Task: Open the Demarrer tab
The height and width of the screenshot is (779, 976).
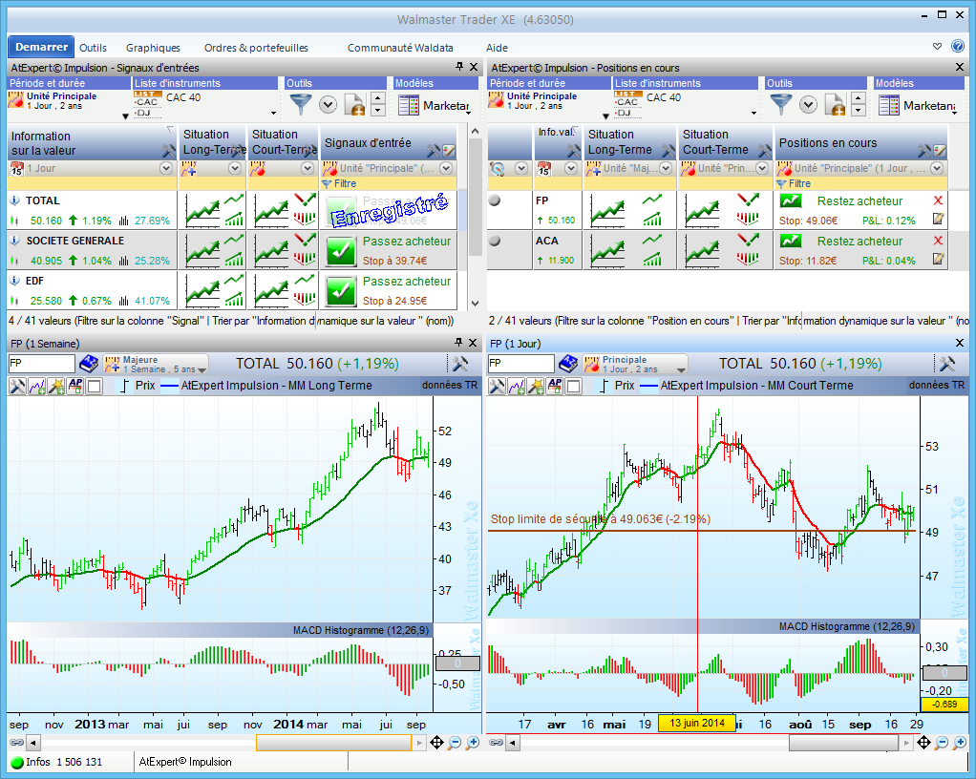Action: [x=41, y=47]
